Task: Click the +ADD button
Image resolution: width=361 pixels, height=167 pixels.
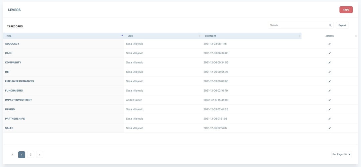Action: pyautogui.click(x=346, y=10)
